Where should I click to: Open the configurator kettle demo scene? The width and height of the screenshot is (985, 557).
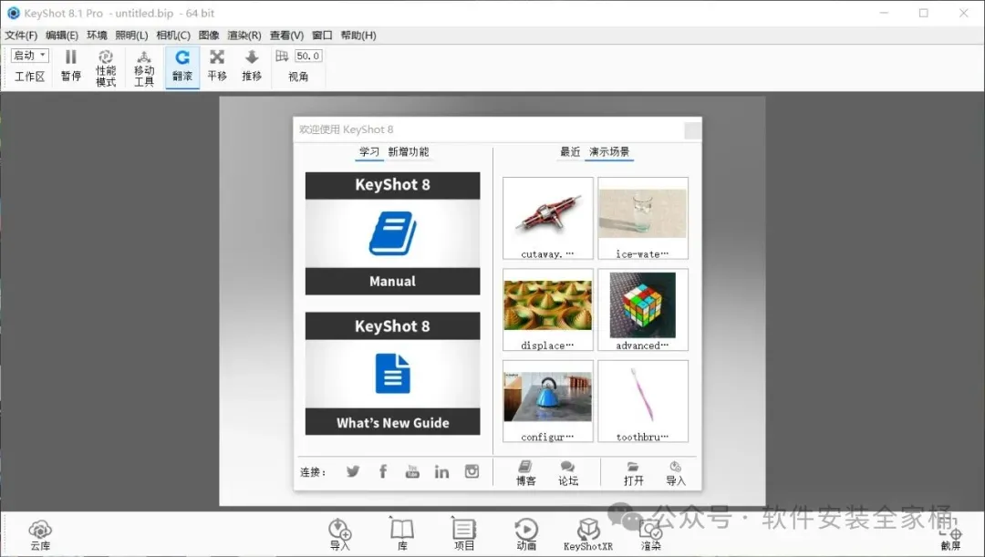click(548, 401)
